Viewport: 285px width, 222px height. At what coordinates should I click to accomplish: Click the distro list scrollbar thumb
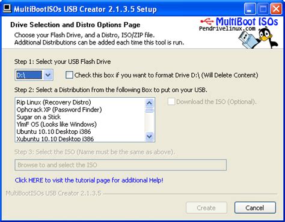(149, 110)
